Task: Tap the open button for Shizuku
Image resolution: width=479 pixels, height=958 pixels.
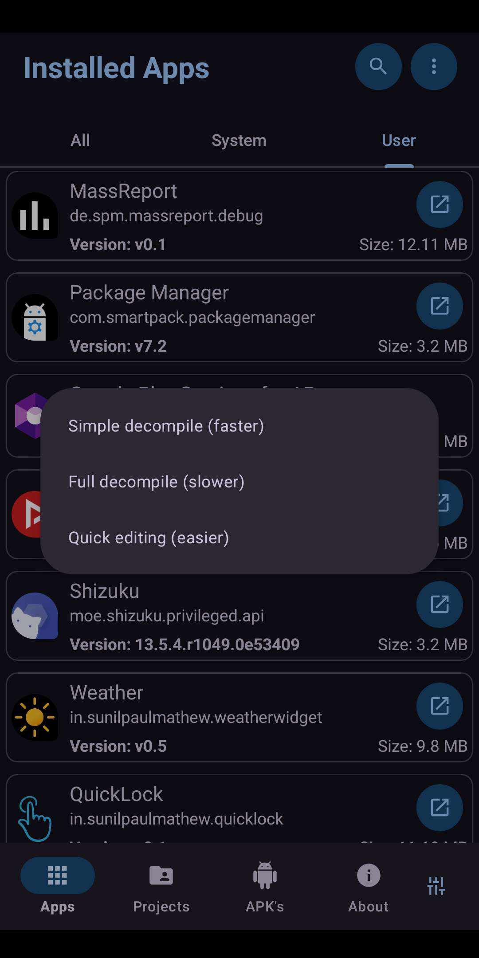Action: (440, 605)
